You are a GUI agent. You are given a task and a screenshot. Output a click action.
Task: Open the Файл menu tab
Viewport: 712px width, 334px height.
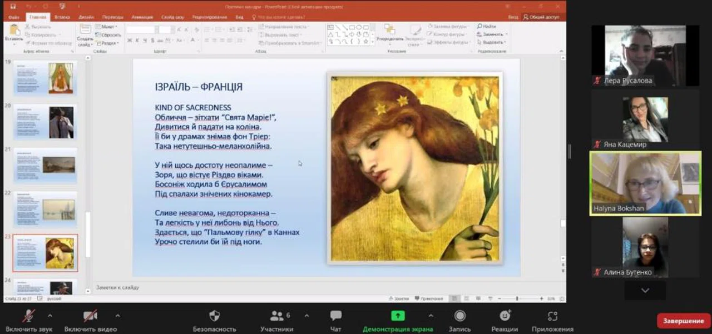coord(14,17)
